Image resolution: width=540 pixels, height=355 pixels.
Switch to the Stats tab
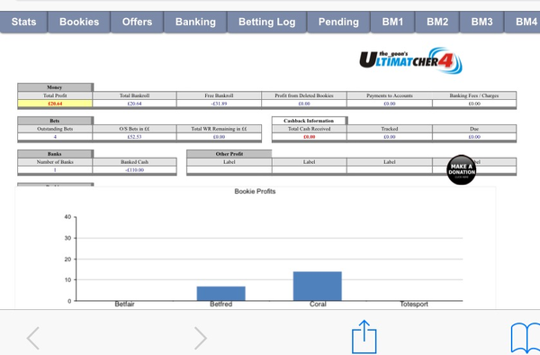pyautogui.click(x=23, y=22)
